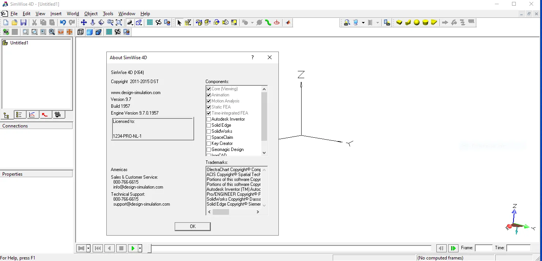Open the World menu
The height and width of the screenshot is (261, 542).
click(x=73, y=14)
